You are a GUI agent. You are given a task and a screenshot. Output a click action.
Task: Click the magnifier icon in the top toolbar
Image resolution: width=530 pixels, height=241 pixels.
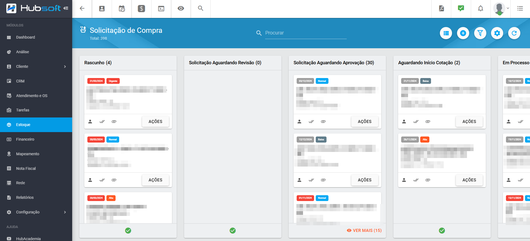click(201, 8)
